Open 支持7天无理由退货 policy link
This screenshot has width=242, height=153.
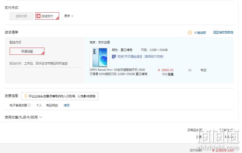click(140, 57)
